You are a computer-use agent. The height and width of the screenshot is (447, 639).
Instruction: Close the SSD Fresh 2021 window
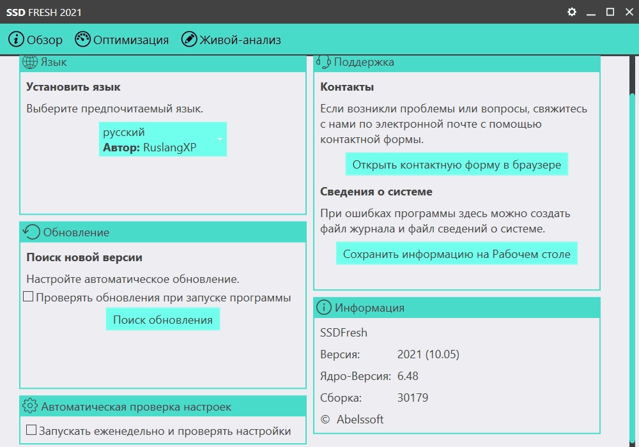point(629,11)
